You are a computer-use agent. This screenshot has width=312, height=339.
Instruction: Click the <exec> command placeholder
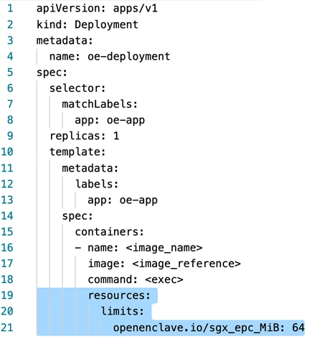pos(164,280)
